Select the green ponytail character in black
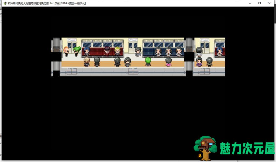The height and width of the screenshot is (162, 276). pos(77,51)
